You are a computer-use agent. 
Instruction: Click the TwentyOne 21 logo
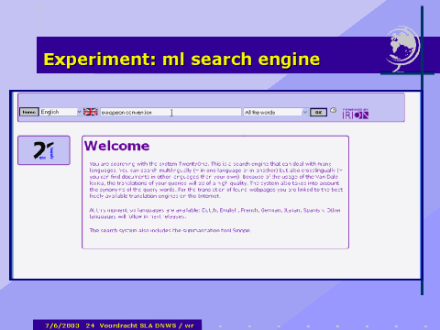44,150
